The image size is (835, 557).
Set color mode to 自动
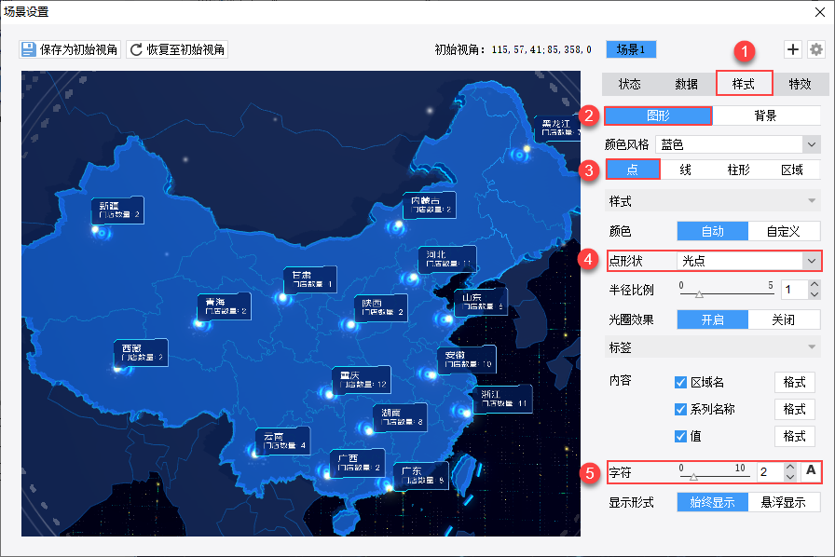point(713,231)
